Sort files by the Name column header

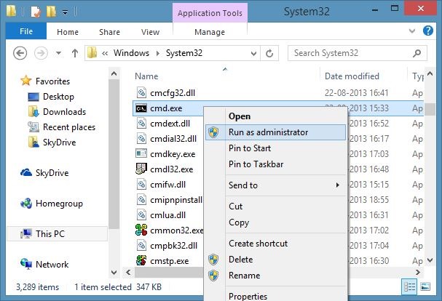coord(146,76)
